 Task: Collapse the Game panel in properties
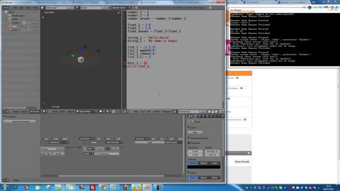189,127
